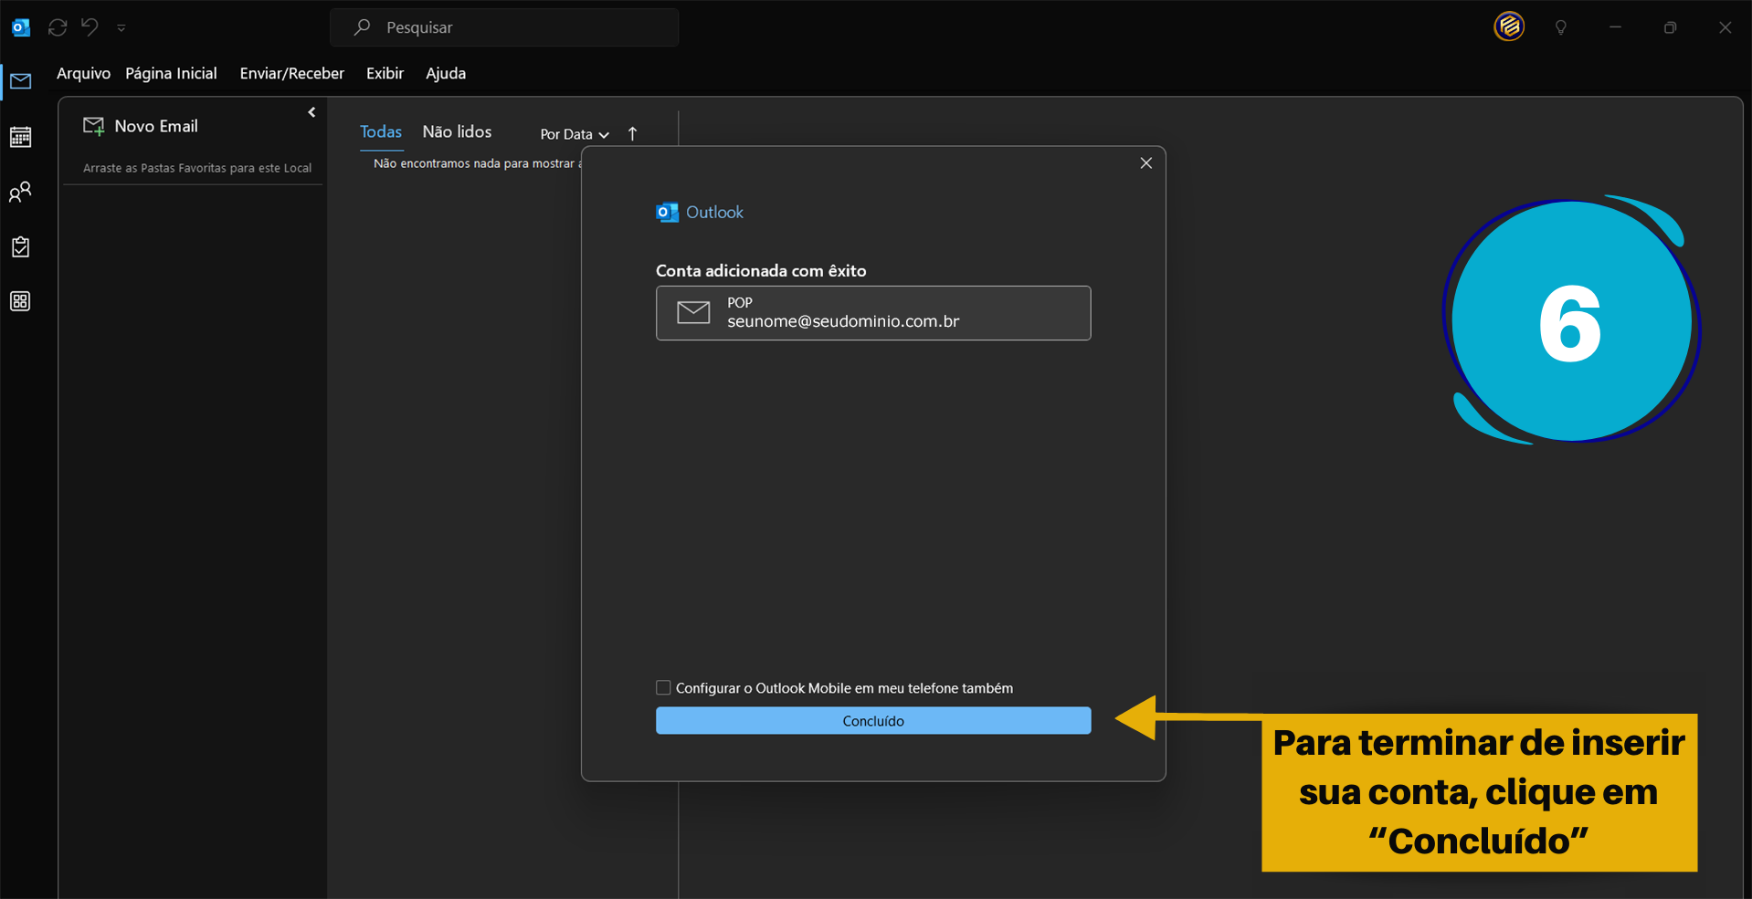Open the More Apps grid icon
This screenshot has width=1752, height=899.
tap(20, 301)
